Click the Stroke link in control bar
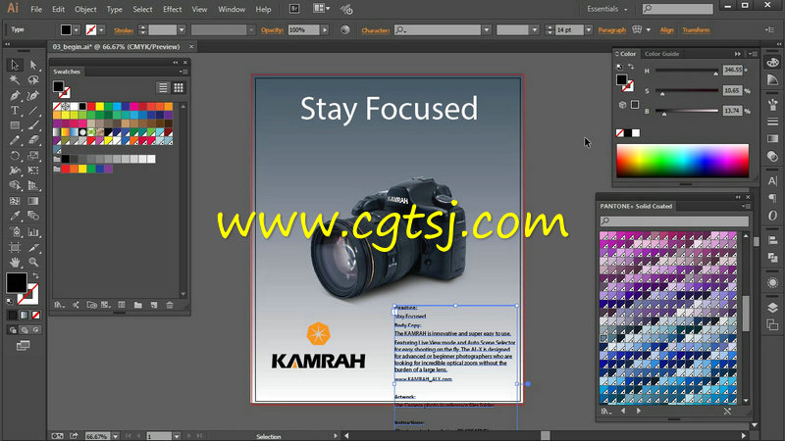Image resolution: width=785 pixels, height=441 pixels. 124,30
